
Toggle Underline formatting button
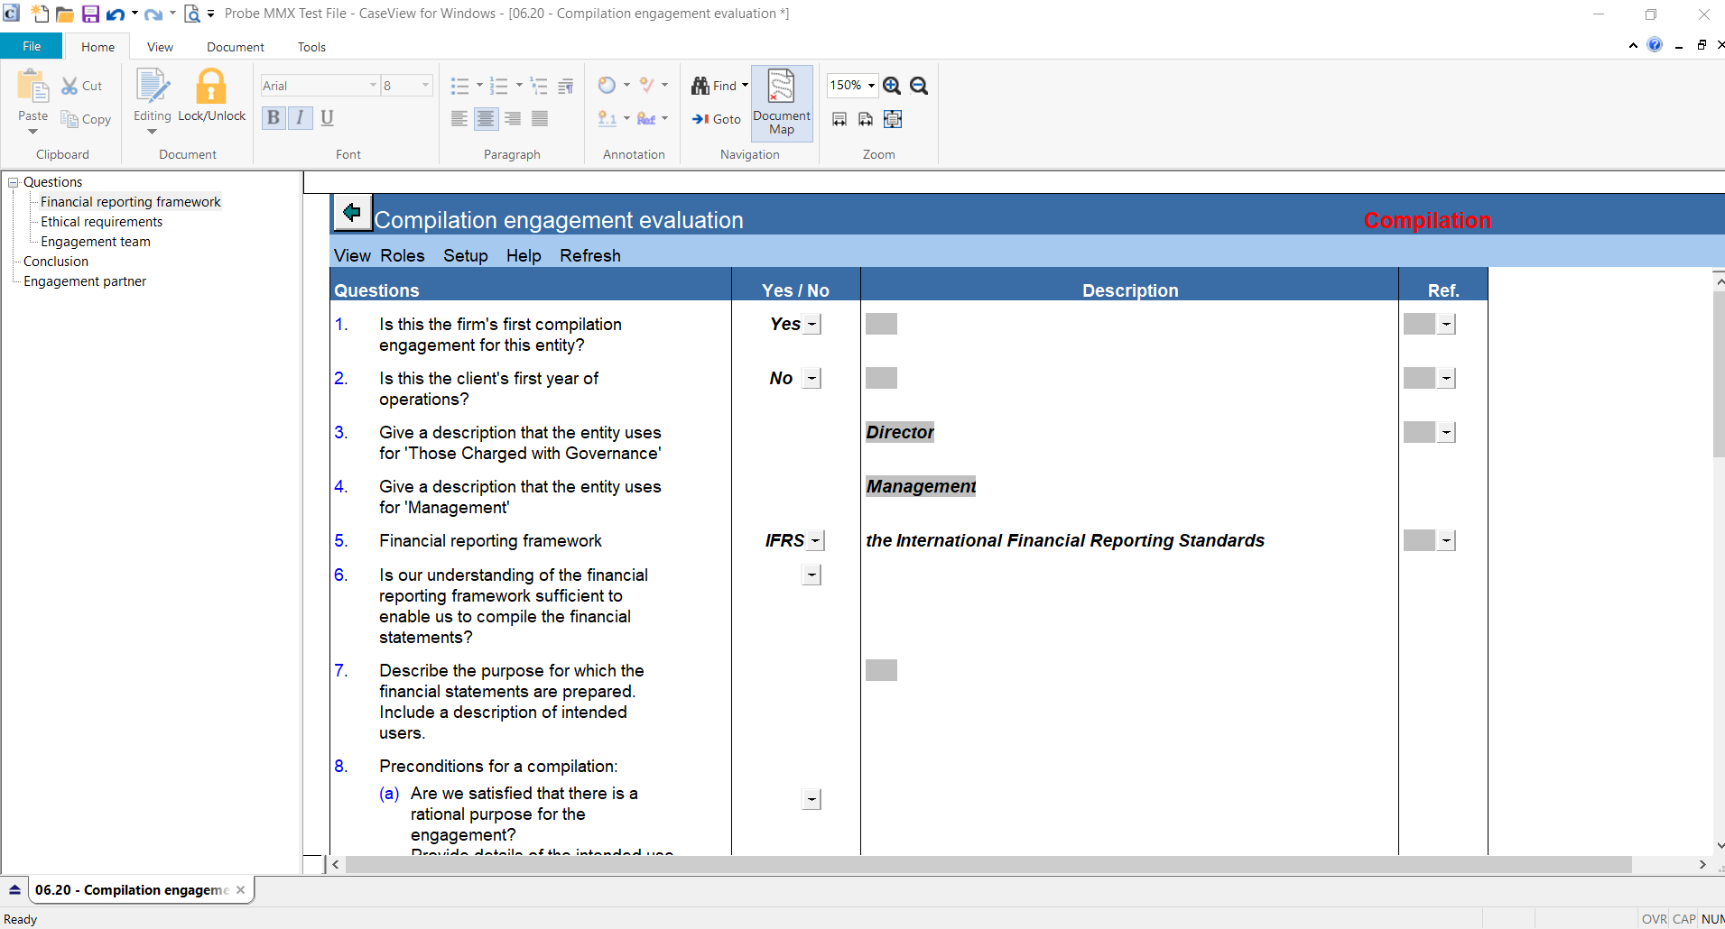[x=327, y=118]
